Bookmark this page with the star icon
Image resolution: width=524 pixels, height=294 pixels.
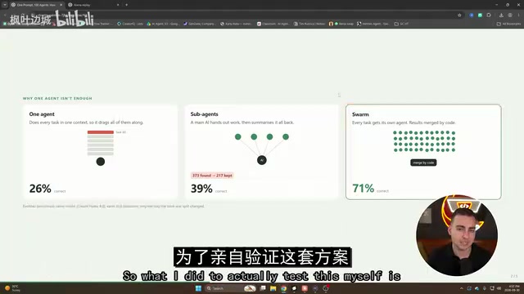(x=459, y=15)
